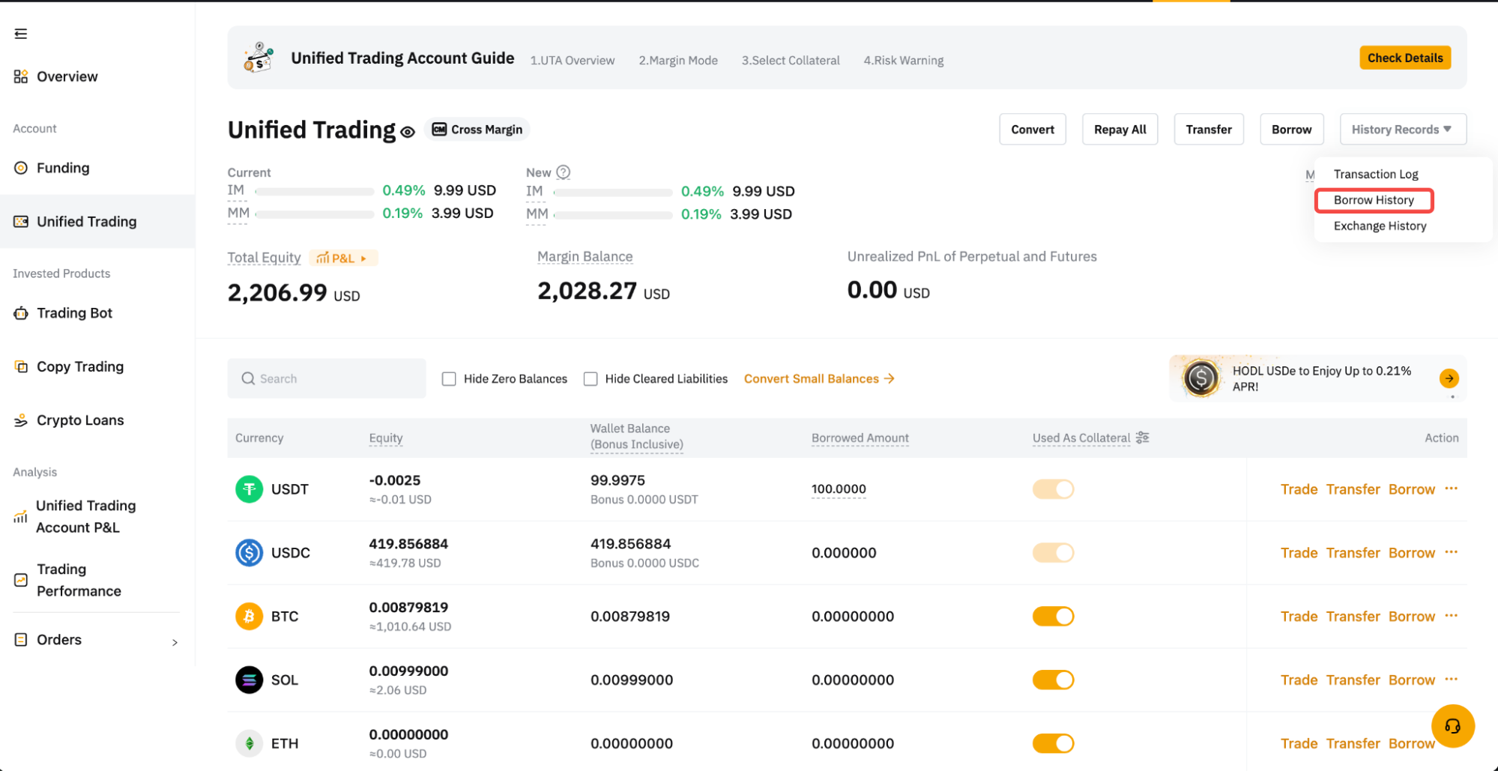1498x771 pixels.
Task: Select Borrow History from the menu
Action: point(1374,200)
